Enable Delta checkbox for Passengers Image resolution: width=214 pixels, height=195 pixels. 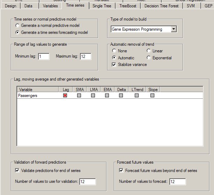[121, 96]
